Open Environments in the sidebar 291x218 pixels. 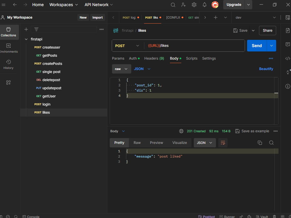pyautogui.click(x=8, y=48)
